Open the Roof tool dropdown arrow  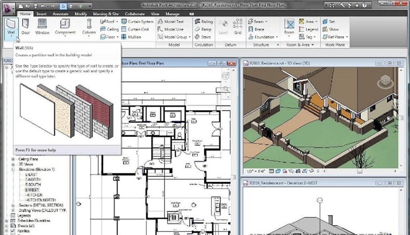point(117,22)
